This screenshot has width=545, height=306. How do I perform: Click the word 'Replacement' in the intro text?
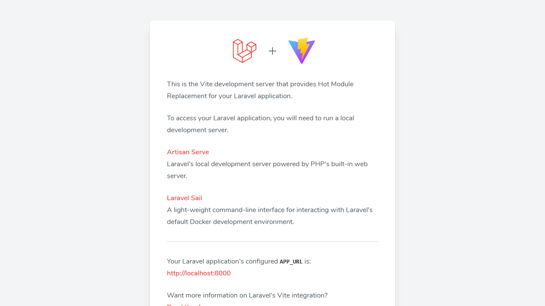point(186,96)
